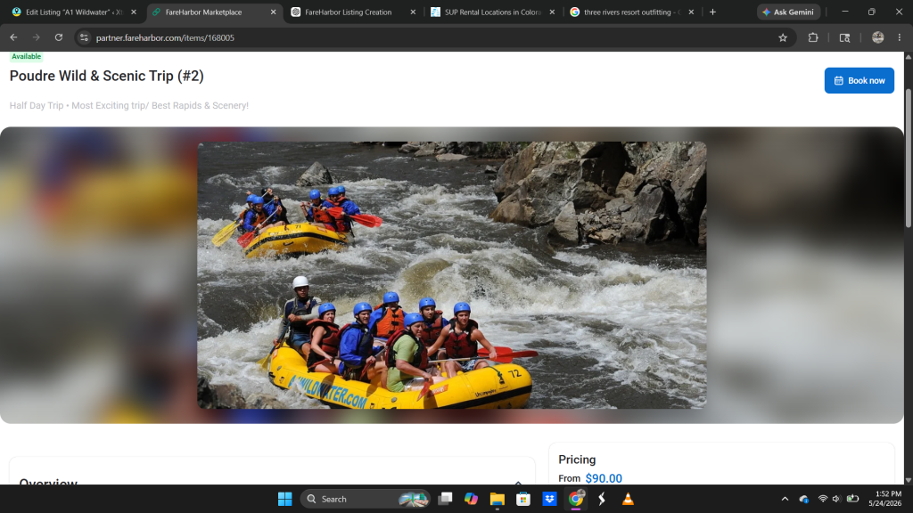Click the Half Day Trip subtitle text
Image resolution: width=913 pixels, height=513 pixels.
click(x=128, y=106)
